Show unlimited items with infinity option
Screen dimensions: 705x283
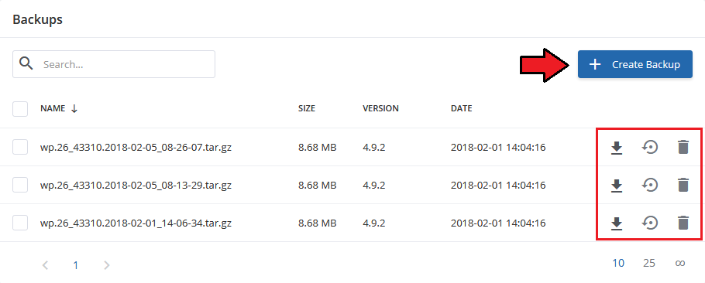(680, 263)
